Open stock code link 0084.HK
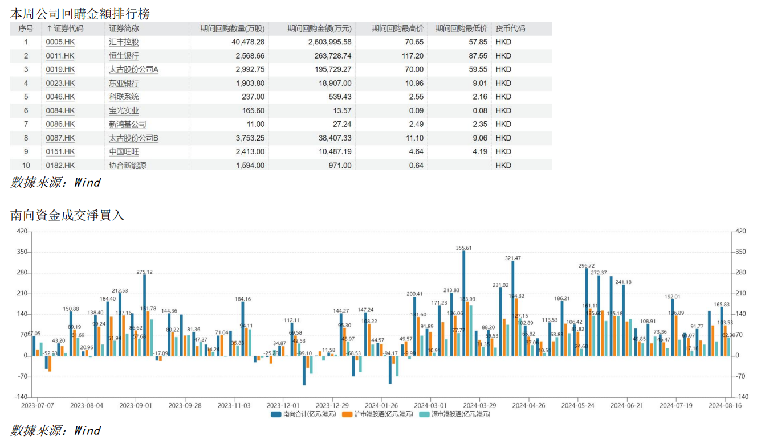757x444 pixels. 60,110
